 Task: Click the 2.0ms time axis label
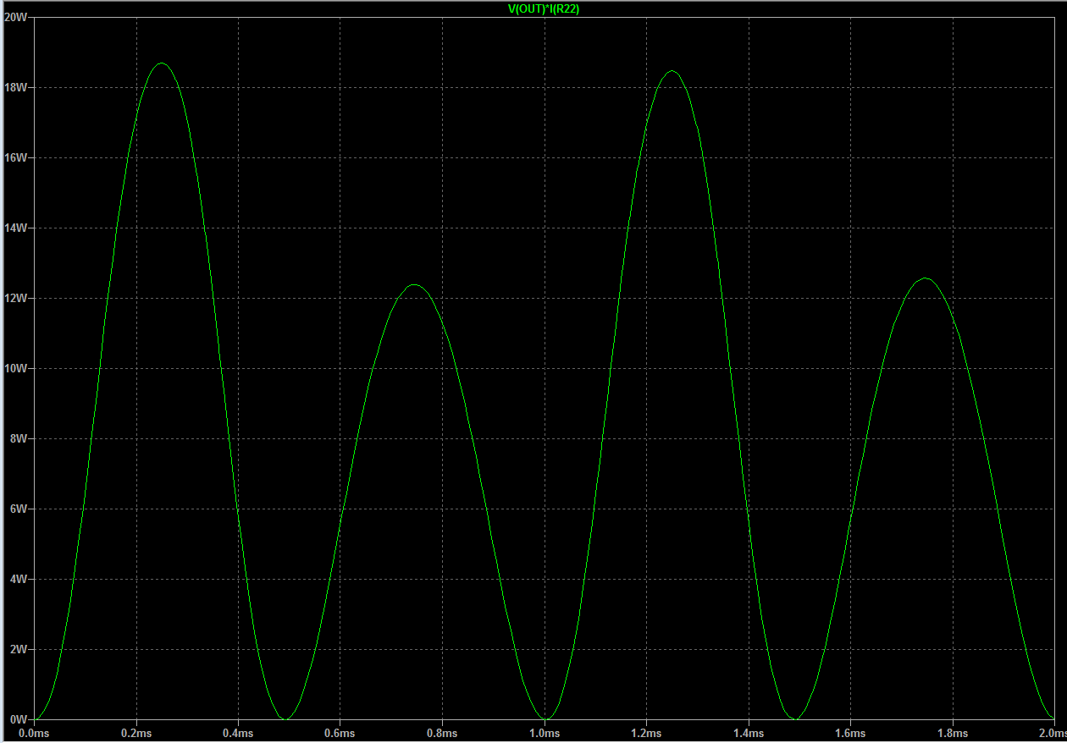(x=1052, y=732)
